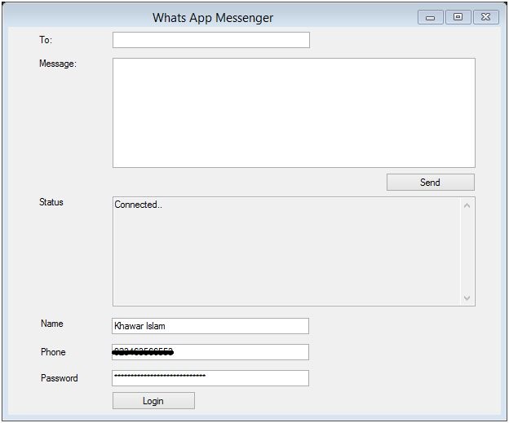Click the 'Whats App Messenger' window title
This screenshot has height=423, width=509.
coord(213,18)
